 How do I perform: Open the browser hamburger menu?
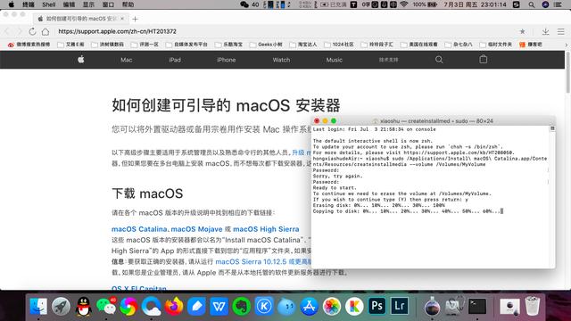coord(561,31)
